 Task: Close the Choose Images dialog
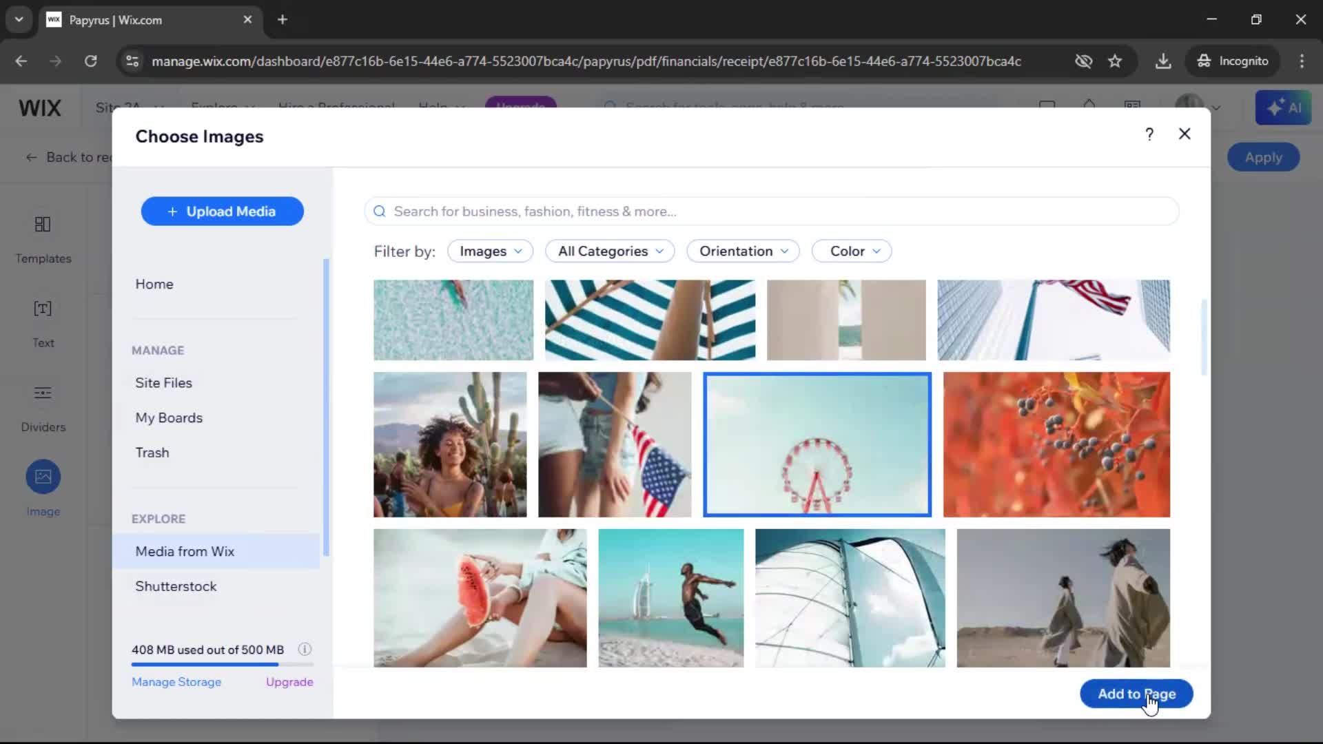(x=1184, y=134)
